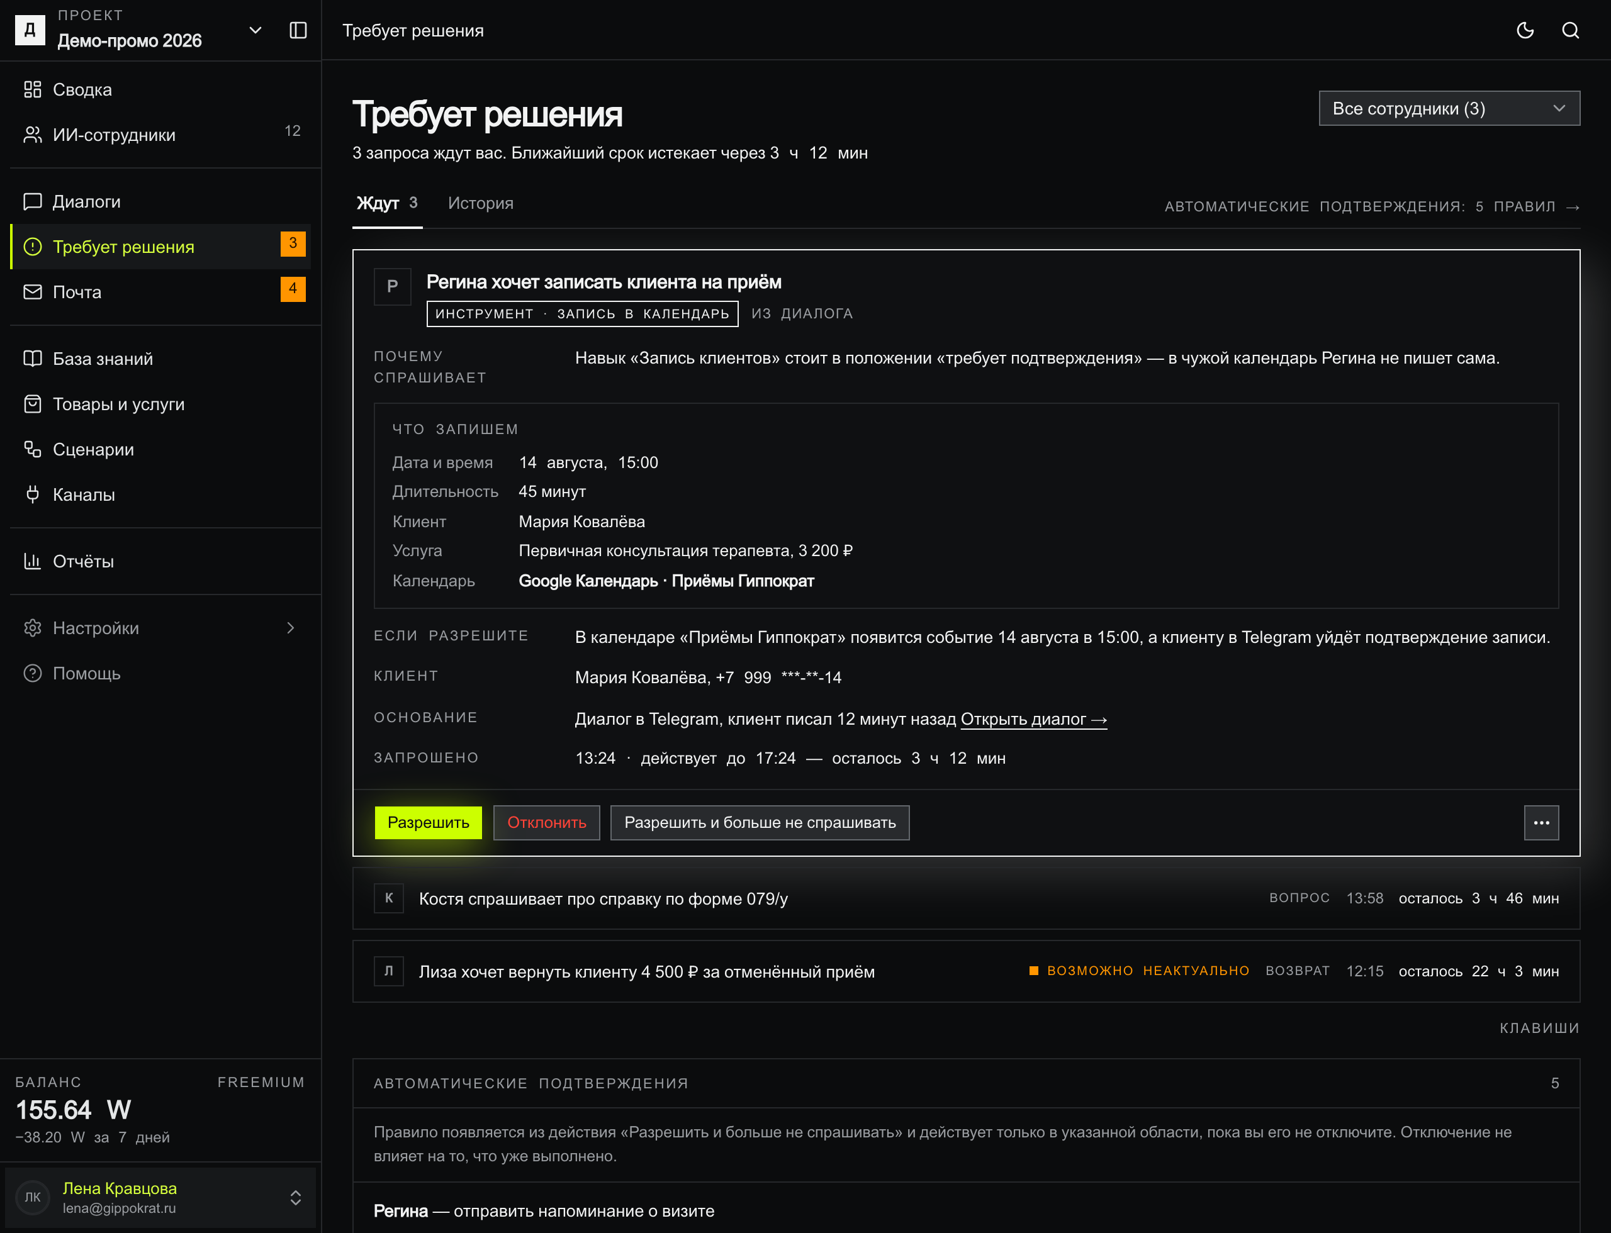Image resolution: width=1611 pixels, height=1233 pixels.
Task: Click the Инструмент · Запись в календарь tag
Action: 581,313
